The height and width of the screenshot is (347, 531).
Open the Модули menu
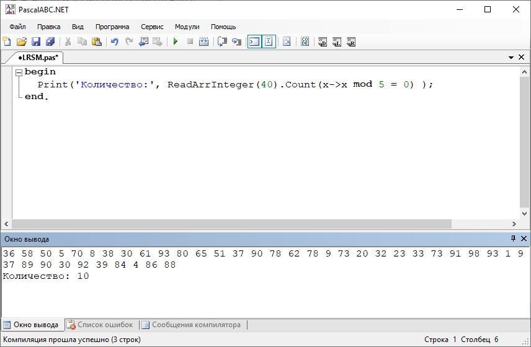pos(187,27)
